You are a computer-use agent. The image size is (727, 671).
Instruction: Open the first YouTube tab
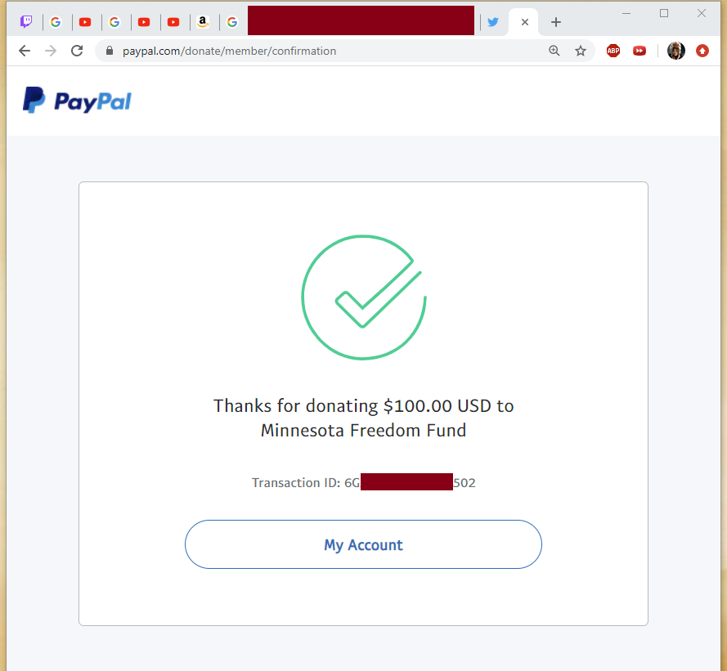[x=85, y=22]
